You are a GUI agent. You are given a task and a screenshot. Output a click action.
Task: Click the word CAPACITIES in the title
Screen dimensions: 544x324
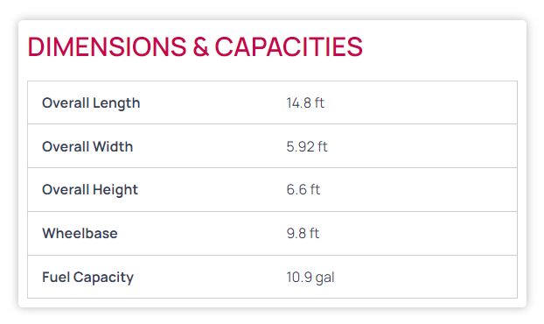tap(289, 46)
